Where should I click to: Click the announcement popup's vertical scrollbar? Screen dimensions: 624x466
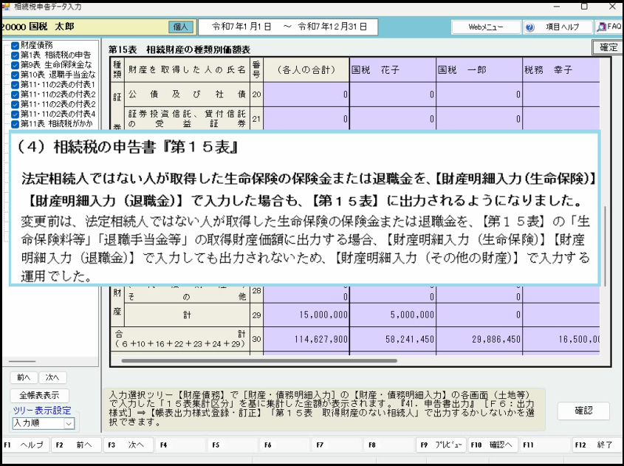(x=605, y=246)
